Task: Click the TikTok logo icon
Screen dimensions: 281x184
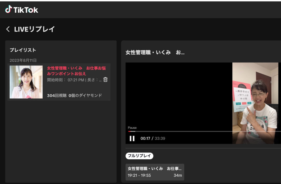Action: [x=9, y=9]
